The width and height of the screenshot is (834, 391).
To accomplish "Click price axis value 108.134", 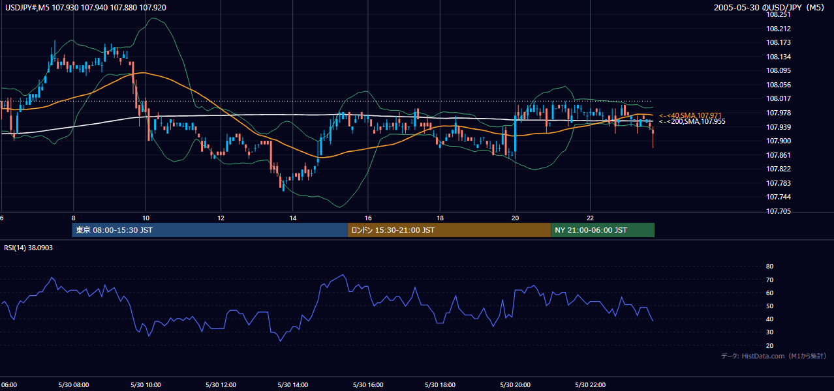I will (779, 57).
